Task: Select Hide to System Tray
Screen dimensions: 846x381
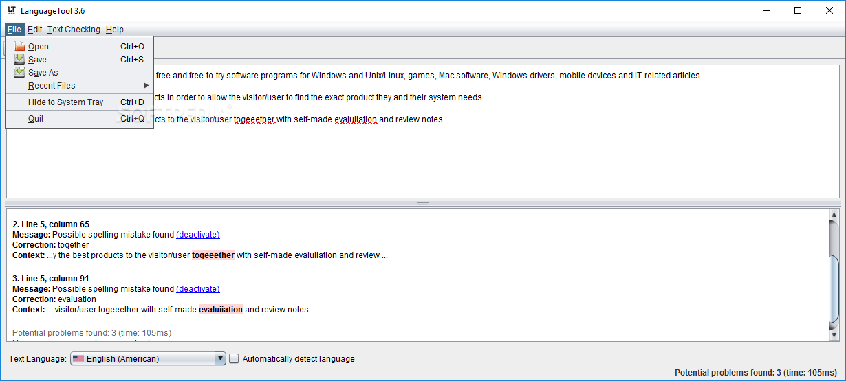Action: (79, 102)
